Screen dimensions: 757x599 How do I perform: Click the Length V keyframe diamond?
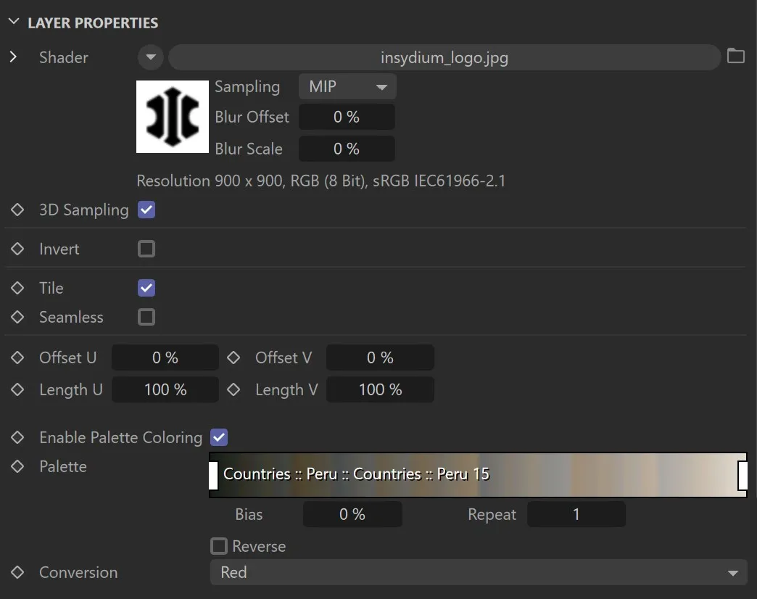click(233, 389)
